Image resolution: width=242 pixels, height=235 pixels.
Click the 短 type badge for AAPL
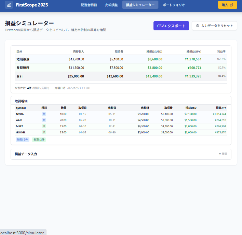coord(44,120)
